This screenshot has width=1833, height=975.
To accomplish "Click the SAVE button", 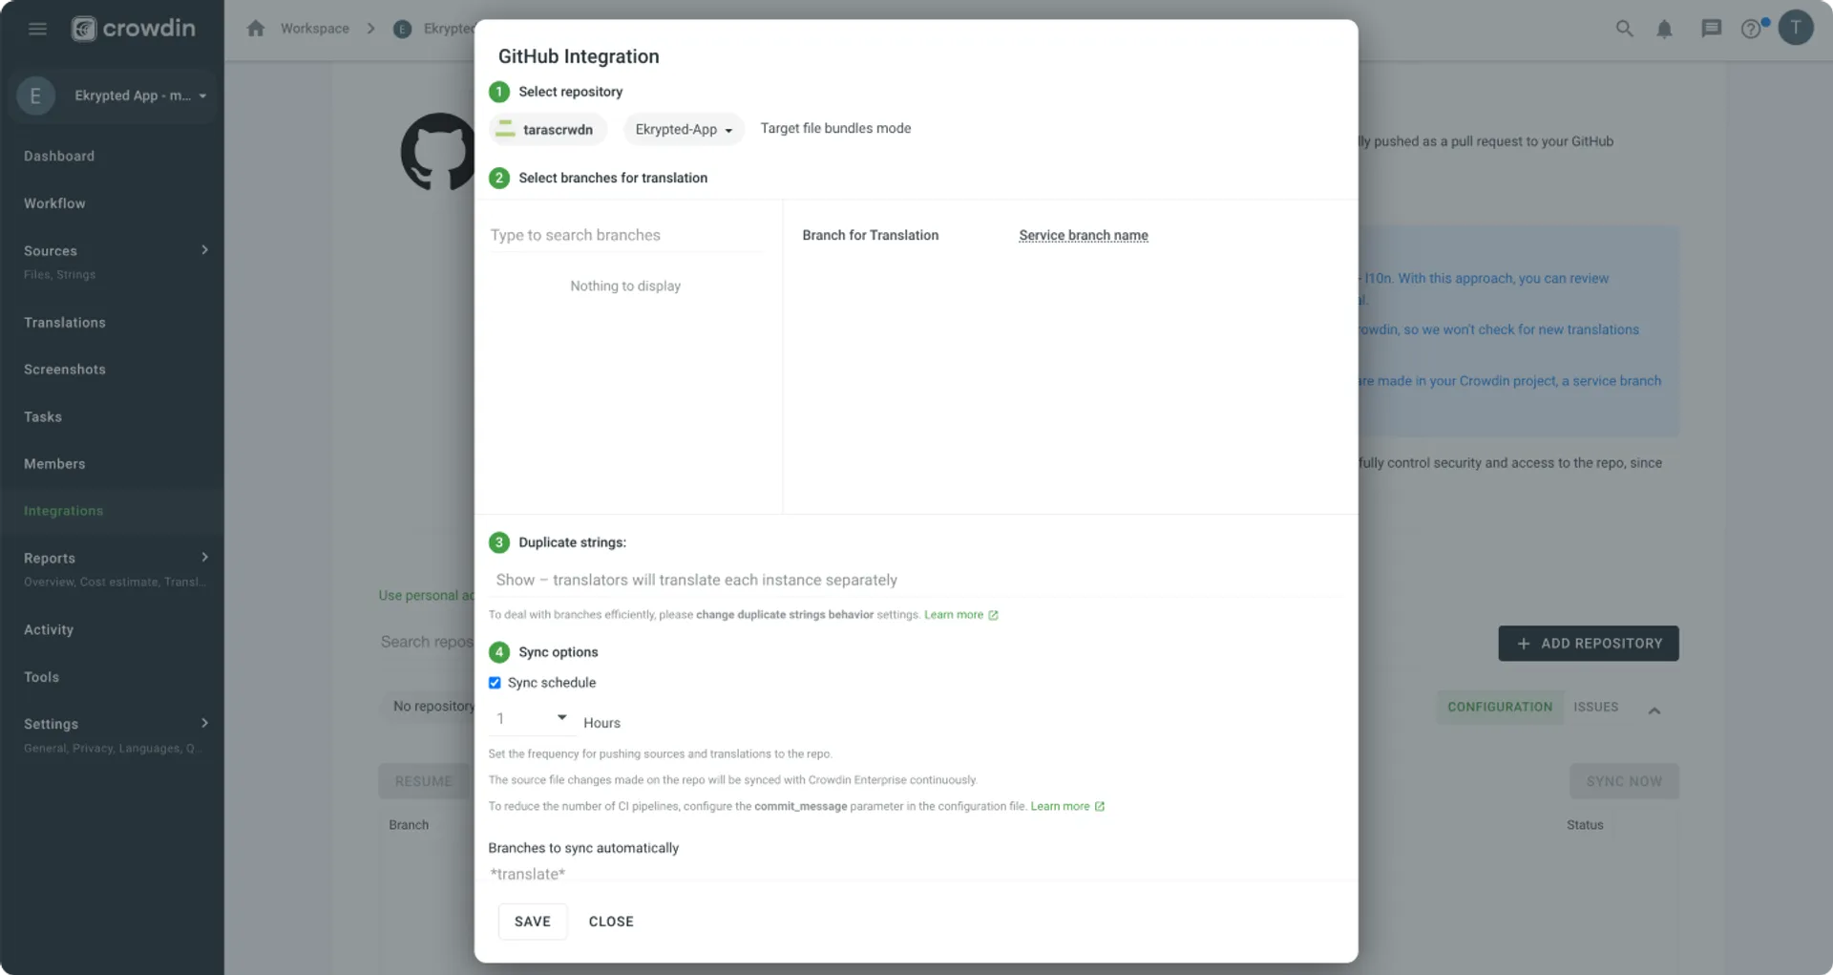I will pos(533,922).
